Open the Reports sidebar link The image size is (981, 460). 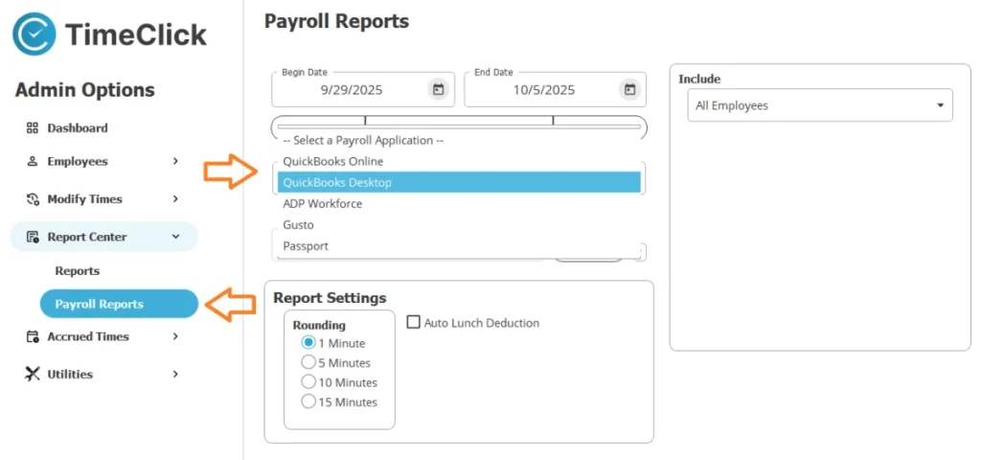(77, 271)
